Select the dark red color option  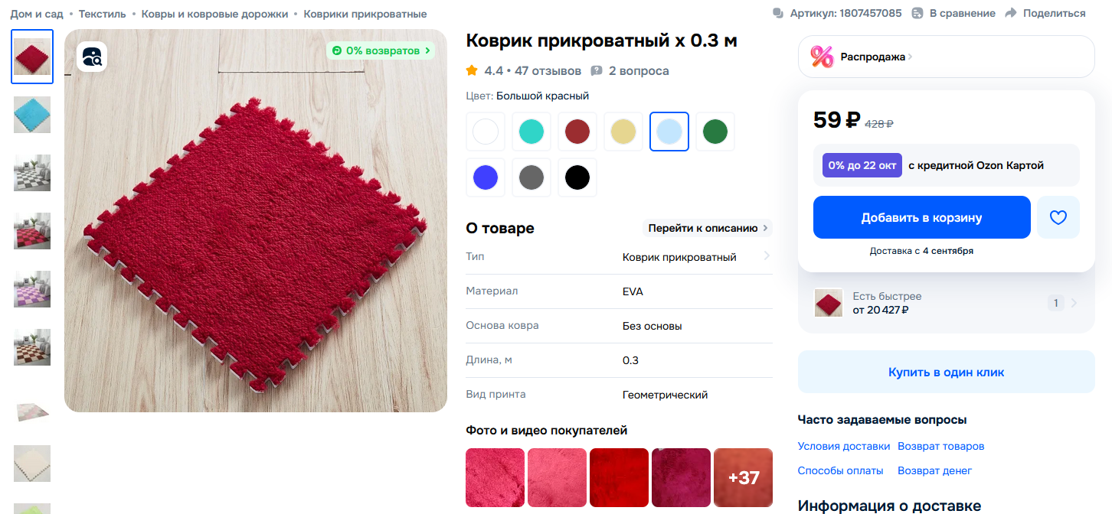577,132
